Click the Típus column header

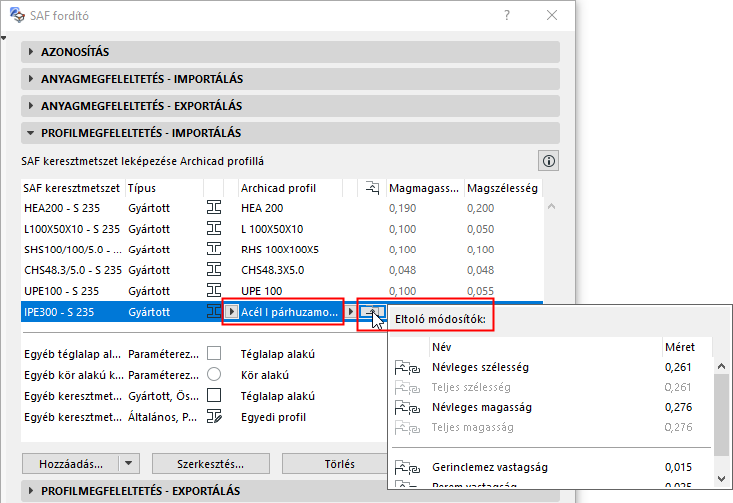[164, 188]
